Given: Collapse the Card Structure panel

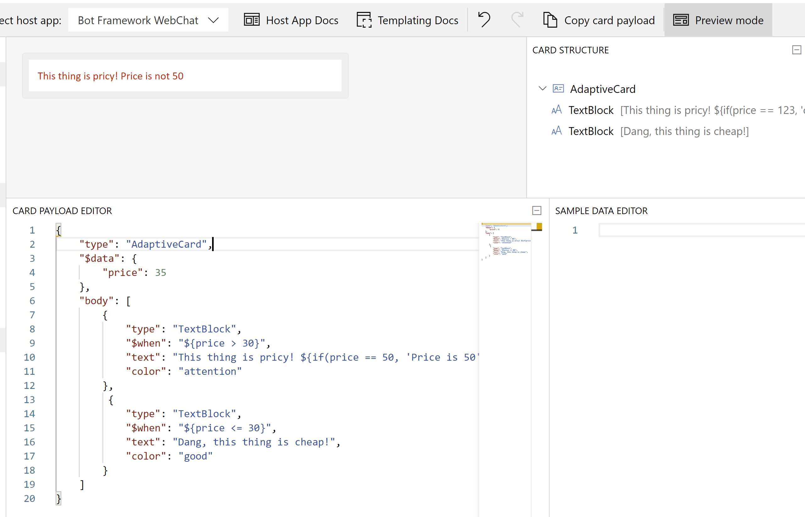Looking at the screenshot, I should [x=796, y=50].
